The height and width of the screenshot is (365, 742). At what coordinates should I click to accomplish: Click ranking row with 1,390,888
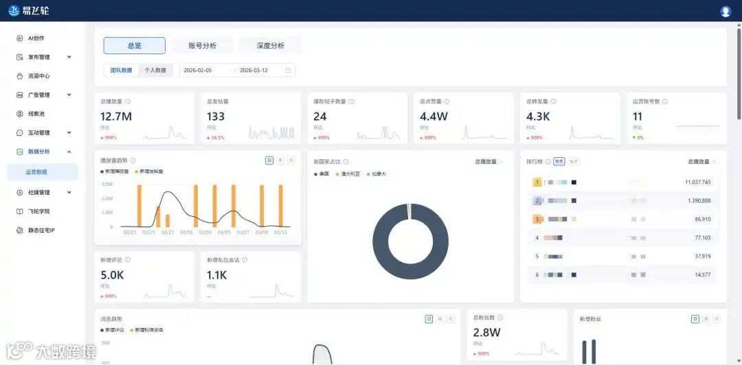point(622,200)
